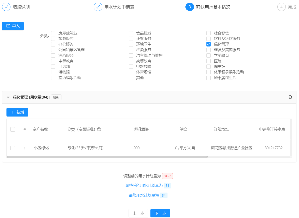Click the 完成 step label

tap(292, 7)
